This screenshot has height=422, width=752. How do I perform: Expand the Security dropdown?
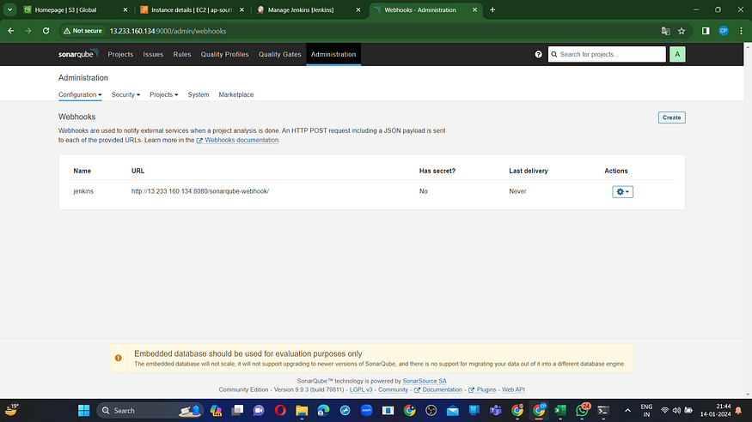(125, 94)
